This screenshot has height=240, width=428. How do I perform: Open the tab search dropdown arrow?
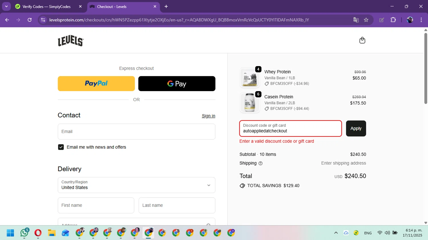[6, 6]
